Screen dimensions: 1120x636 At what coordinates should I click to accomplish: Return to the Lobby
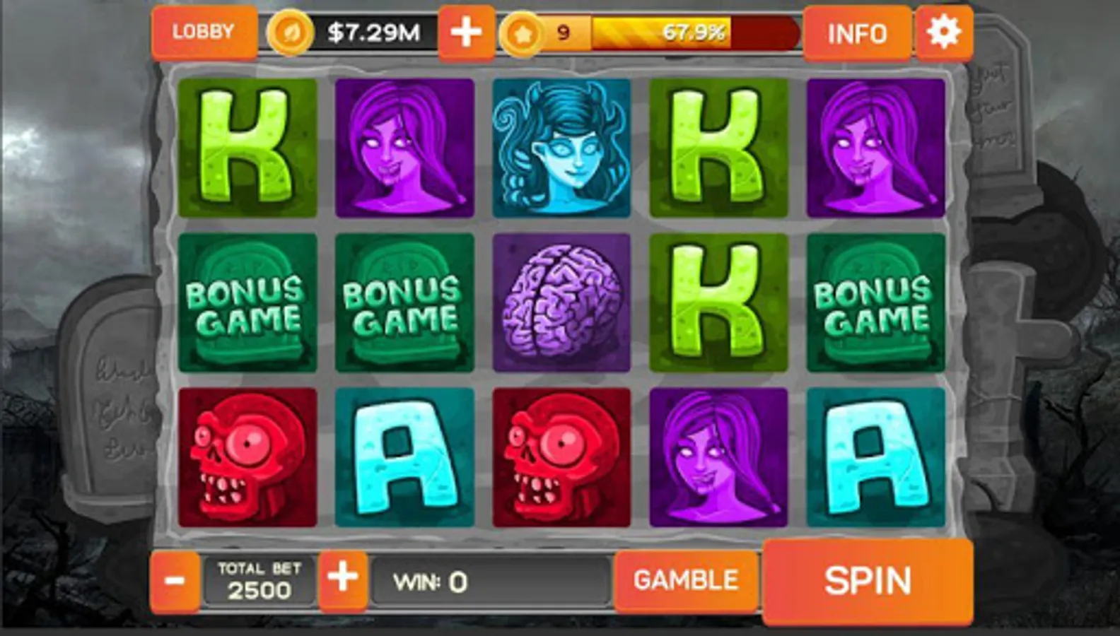[204, 33]
